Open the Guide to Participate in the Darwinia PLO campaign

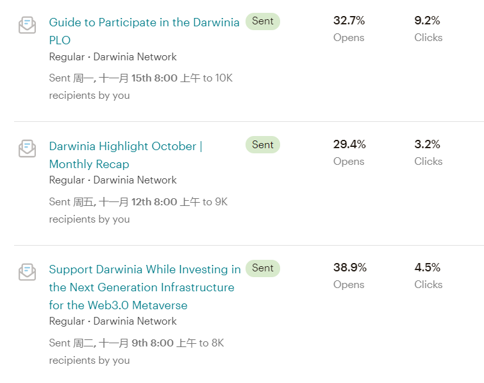click(x=144, y=22)
